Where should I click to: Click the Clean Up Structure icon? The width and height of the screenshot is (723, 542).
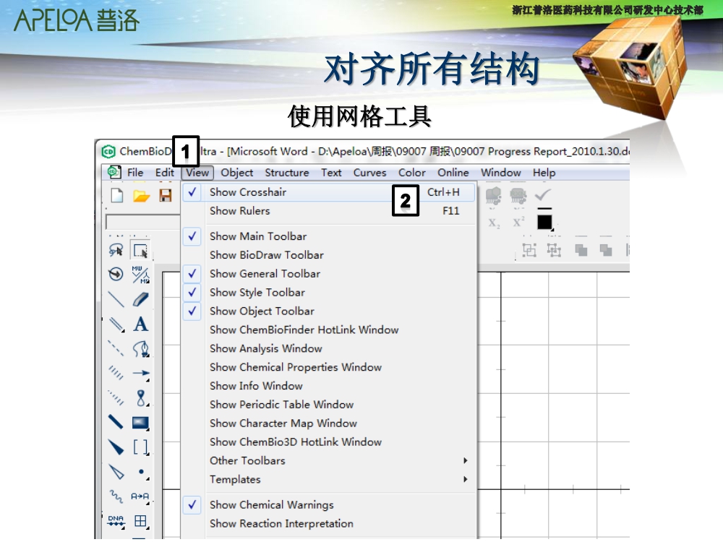tap(493, 196)
